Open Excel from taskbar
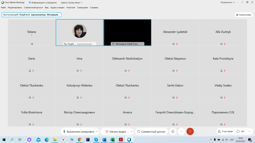Image resolution: width=255 pixels, height=143 pixels. [112, 139]
